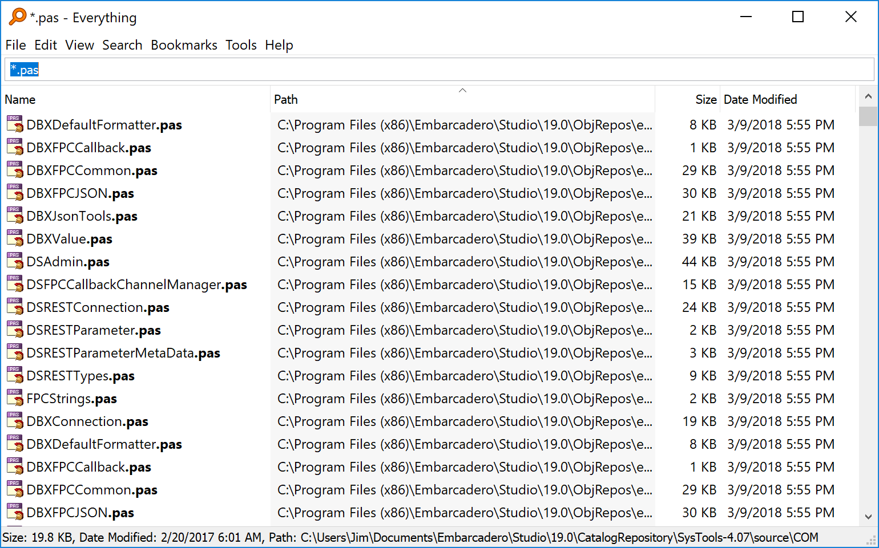879x548 pixels.
Task: Click the scrollbar down arrow
Action: (868, 517)
